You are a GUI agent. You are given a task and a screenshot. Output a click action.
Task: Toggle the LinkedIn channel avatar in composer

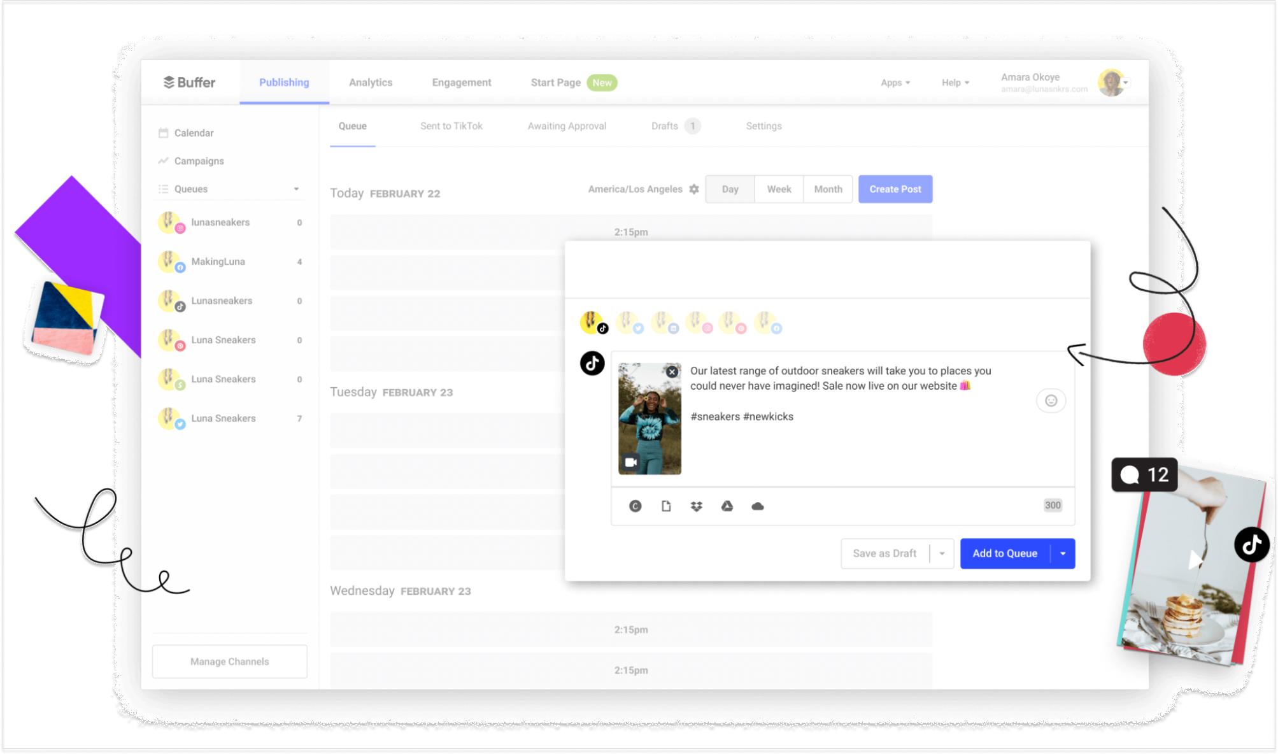(664, 323)
